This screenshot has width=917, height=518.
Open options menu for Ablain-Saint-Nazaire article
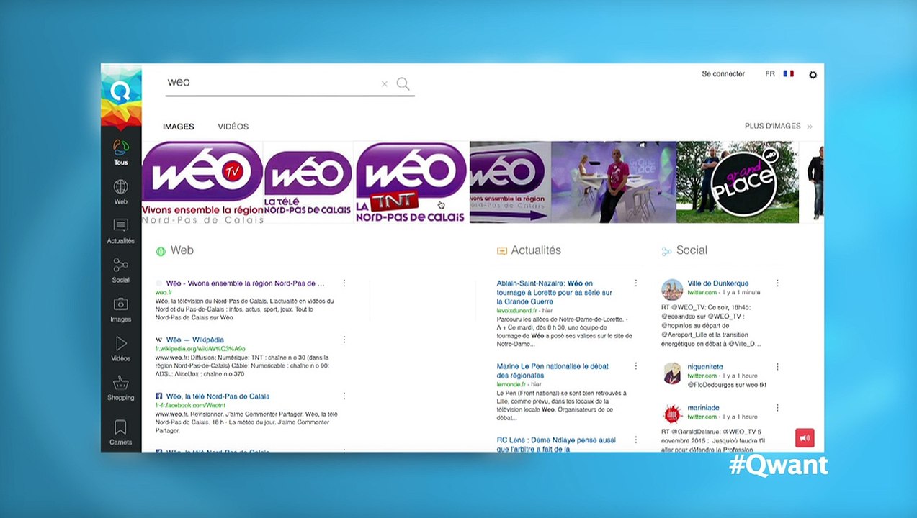635,283
